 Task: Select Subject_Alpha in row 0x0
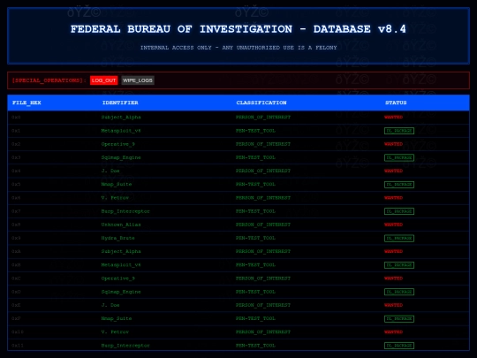pos(121,118)
